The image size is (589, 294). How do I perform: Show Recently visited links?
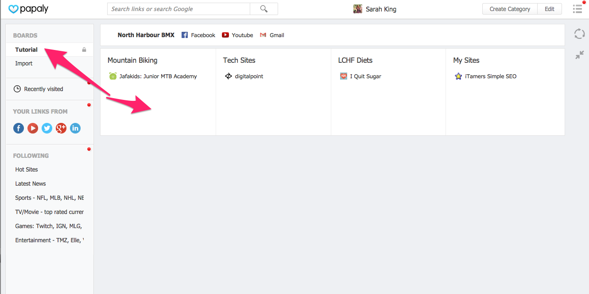[43, 89]
